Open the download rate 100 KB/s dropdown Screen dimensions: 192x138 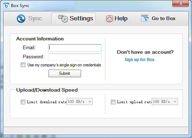point(79,101)
